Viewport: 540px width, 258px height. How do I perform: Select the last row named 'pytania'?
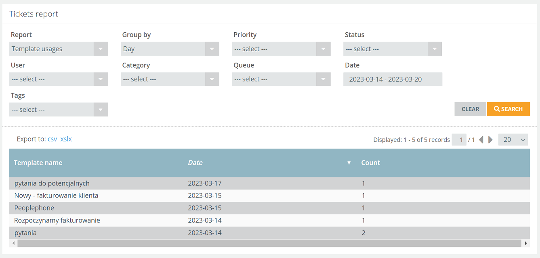coord(269,233)
